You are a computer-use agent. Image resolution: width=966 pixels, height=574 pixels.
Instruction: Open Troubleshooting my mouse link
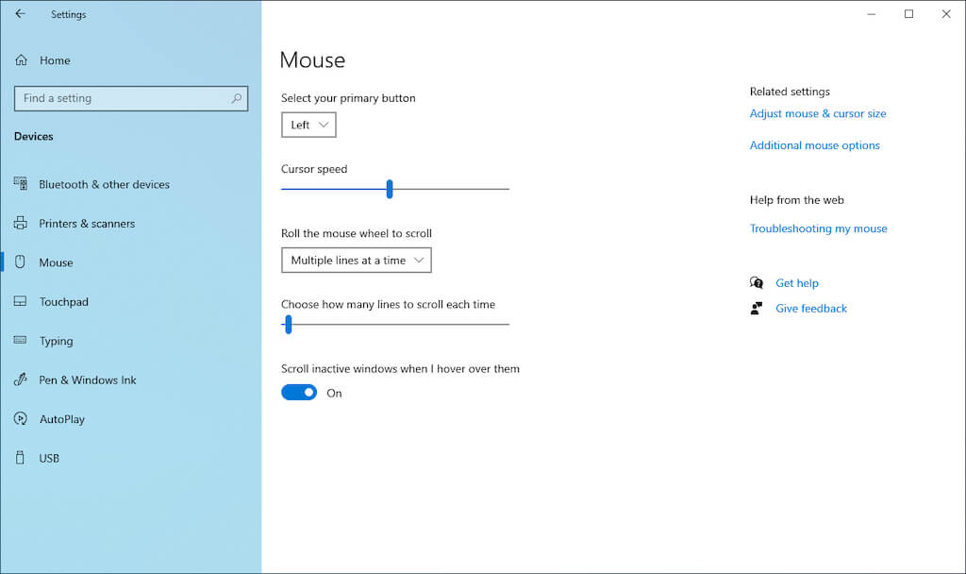tap(818, 228)
